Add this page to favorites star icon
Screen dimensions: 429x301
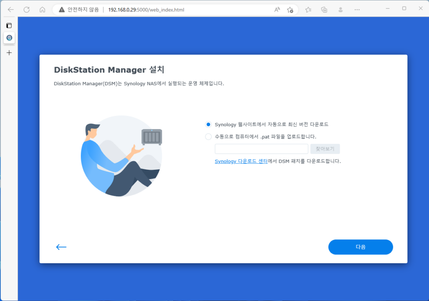(290, 10)
